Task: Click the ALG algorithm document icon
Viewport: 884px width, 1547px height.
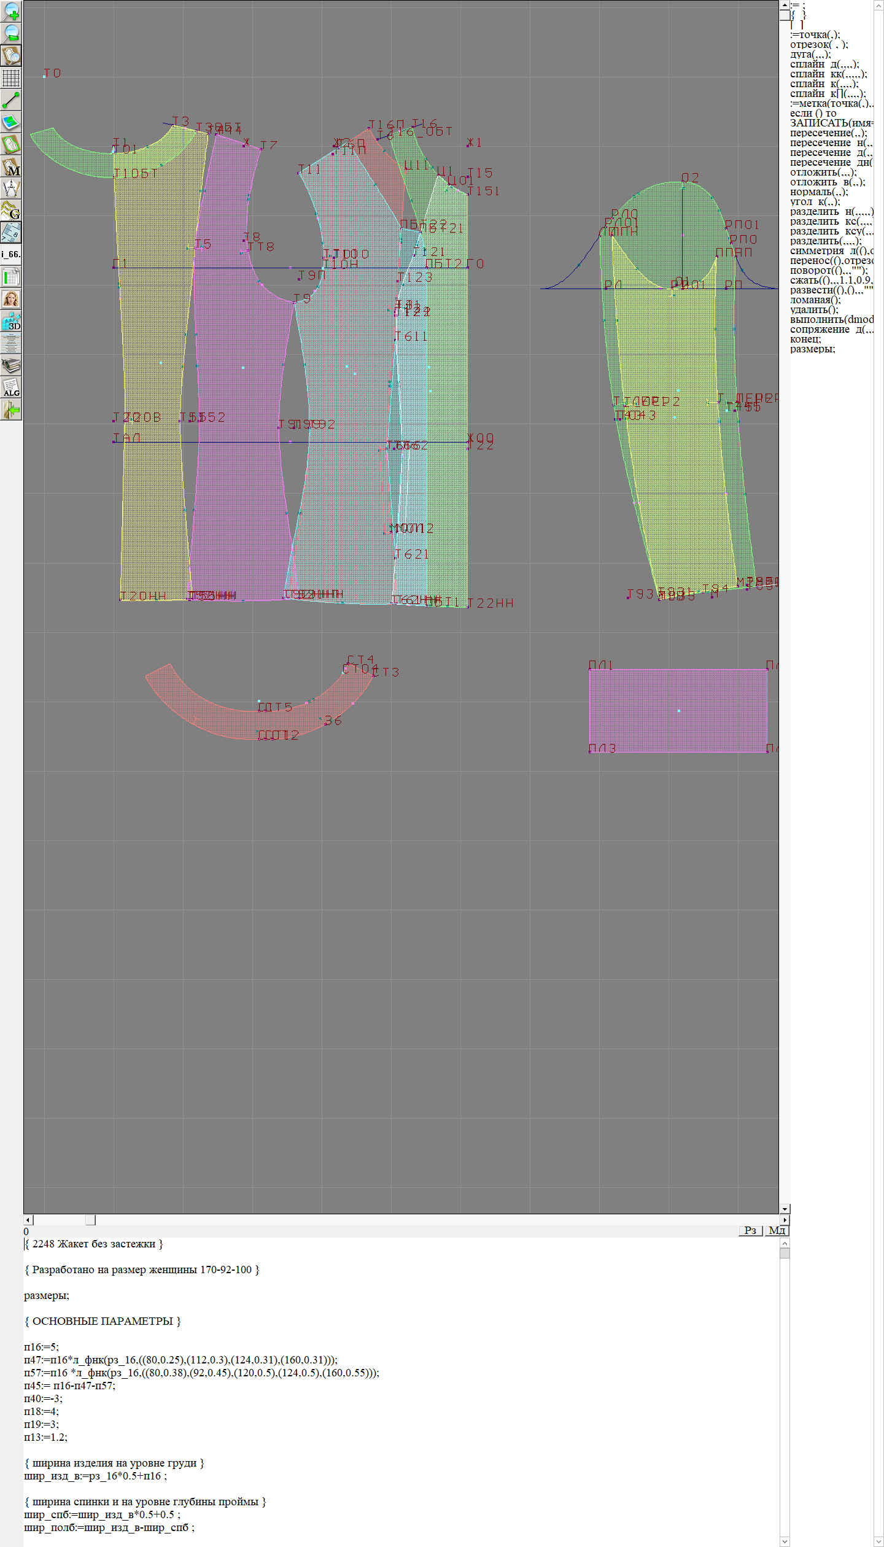Action: 11,387
